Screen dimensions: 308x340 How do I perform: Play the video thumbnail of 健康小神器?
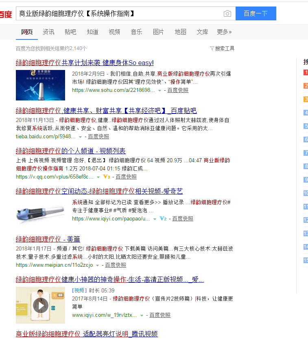40,305
